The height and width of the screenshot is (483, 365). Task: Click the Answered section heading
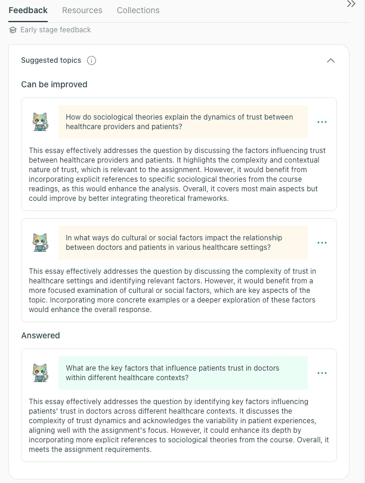click(41, 335)
